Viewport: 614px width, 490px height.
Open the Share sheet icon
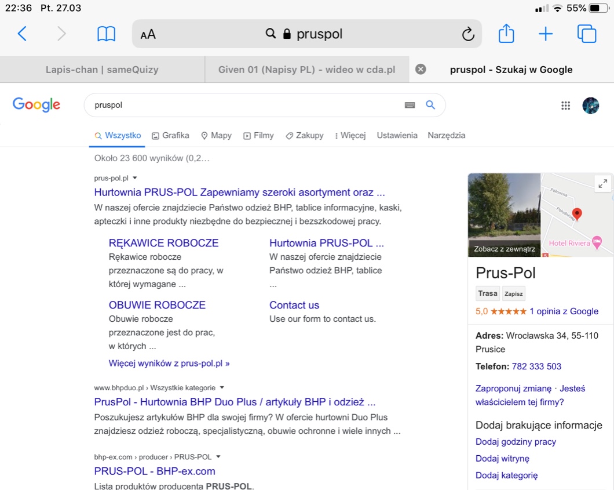tap(506, 34)
